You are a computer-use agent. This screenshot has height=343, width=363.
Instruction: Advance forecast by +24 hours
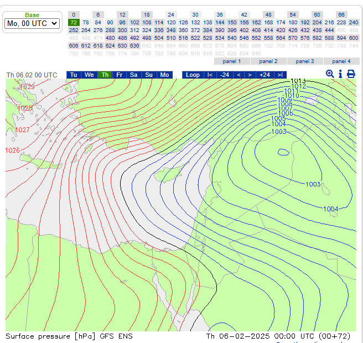(x=265, y=75)
